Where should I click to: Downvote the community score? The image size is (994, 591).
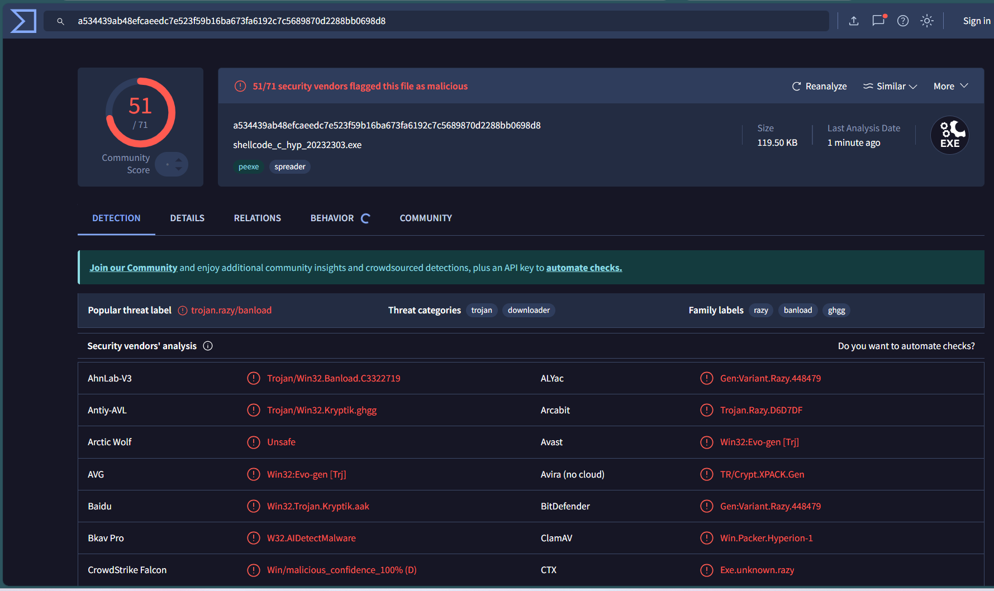click(179, 169)
